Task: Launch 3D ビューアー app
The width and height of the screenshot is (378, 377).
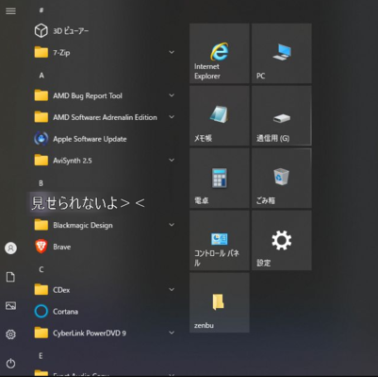Action: [x=104, y=31]
